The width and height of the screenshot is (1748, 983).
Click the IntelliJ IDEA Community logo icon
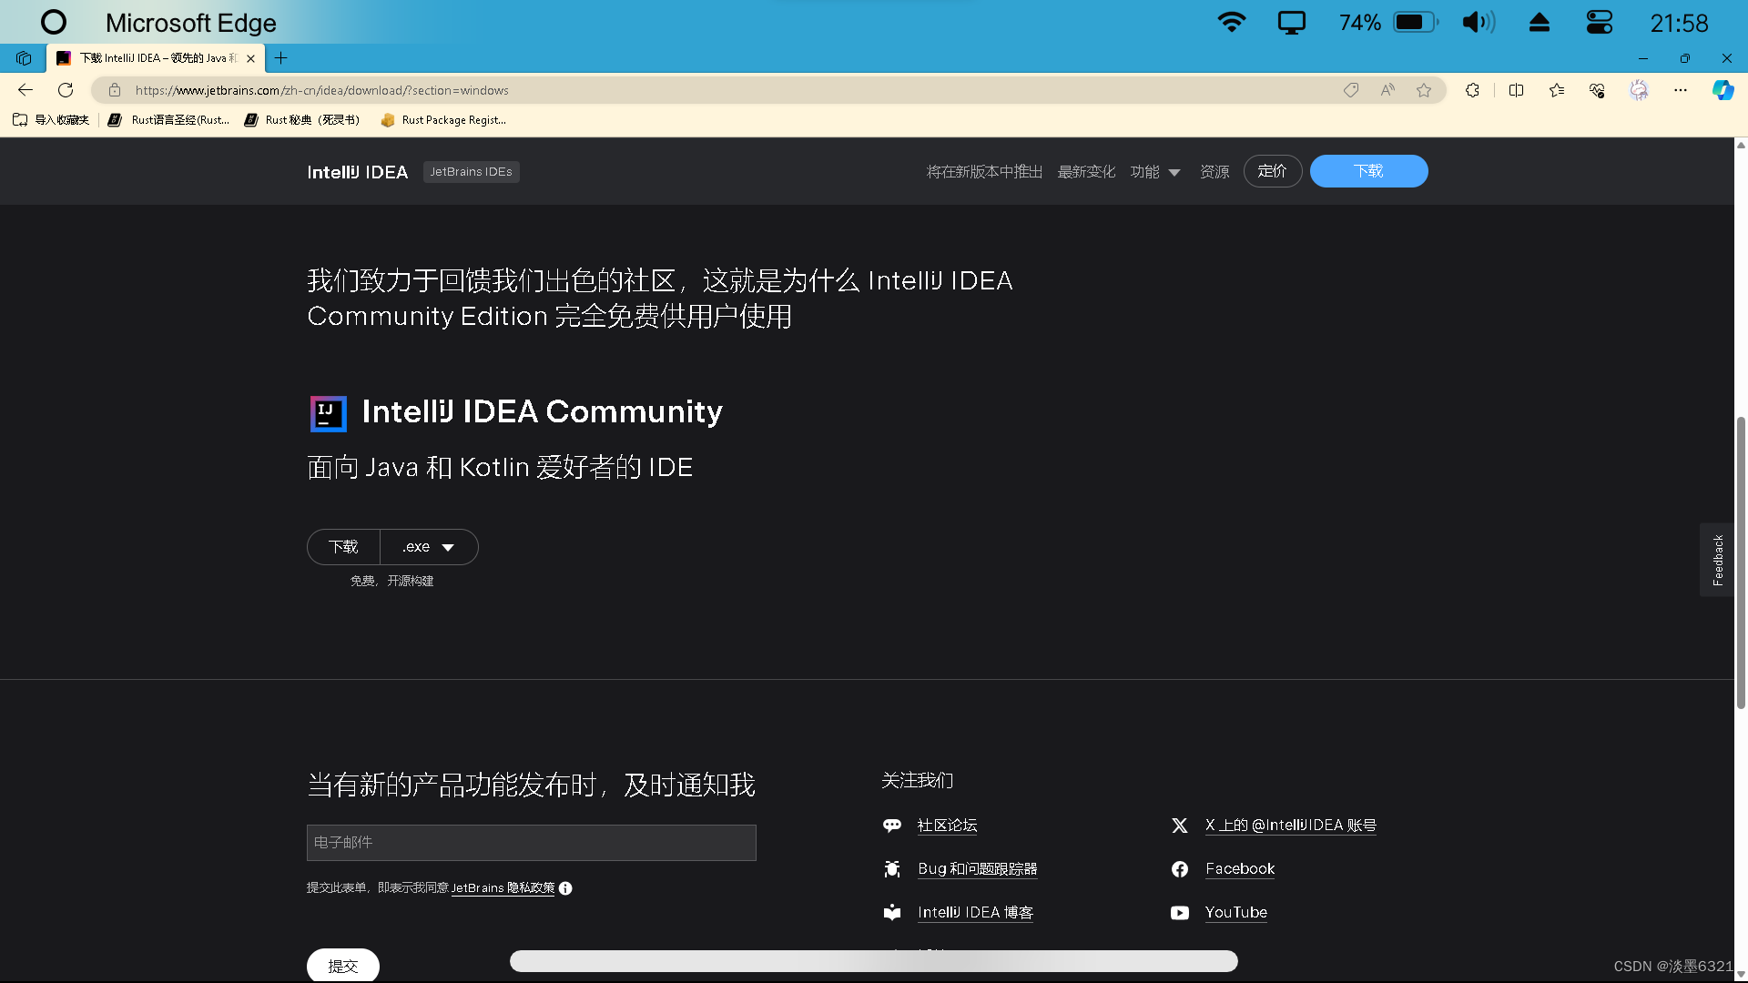tap(328, 413)
